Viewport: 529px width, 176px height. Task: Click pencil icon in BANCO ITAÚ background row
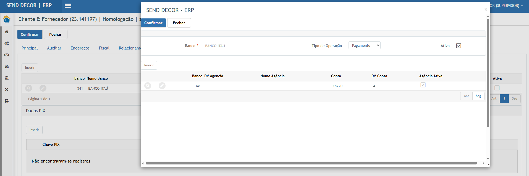point(43,88)
